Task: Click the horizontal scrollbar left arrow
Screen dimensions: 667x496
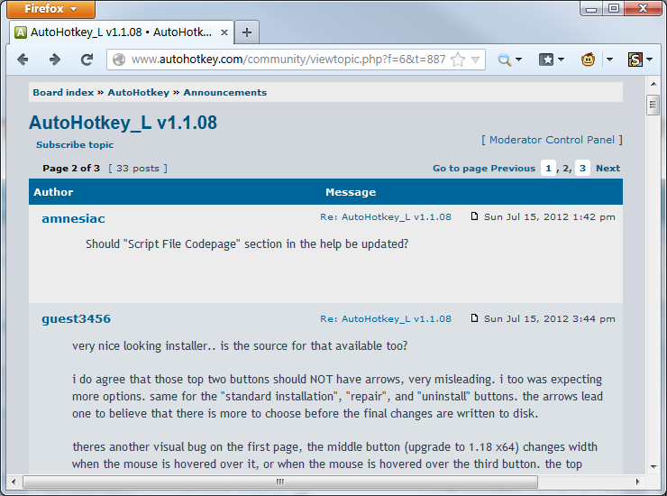Action: pos(14,482)
